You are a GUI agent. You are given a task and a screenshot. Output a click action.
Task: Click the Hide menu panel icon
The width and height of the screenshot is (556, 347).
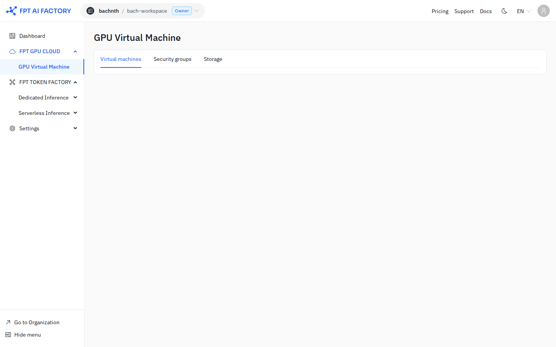(8, 335)
